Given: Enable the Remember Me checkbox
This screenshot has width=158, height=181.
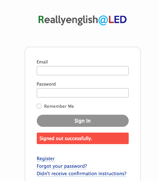Looking at the screenshot, I should (39, 106).
